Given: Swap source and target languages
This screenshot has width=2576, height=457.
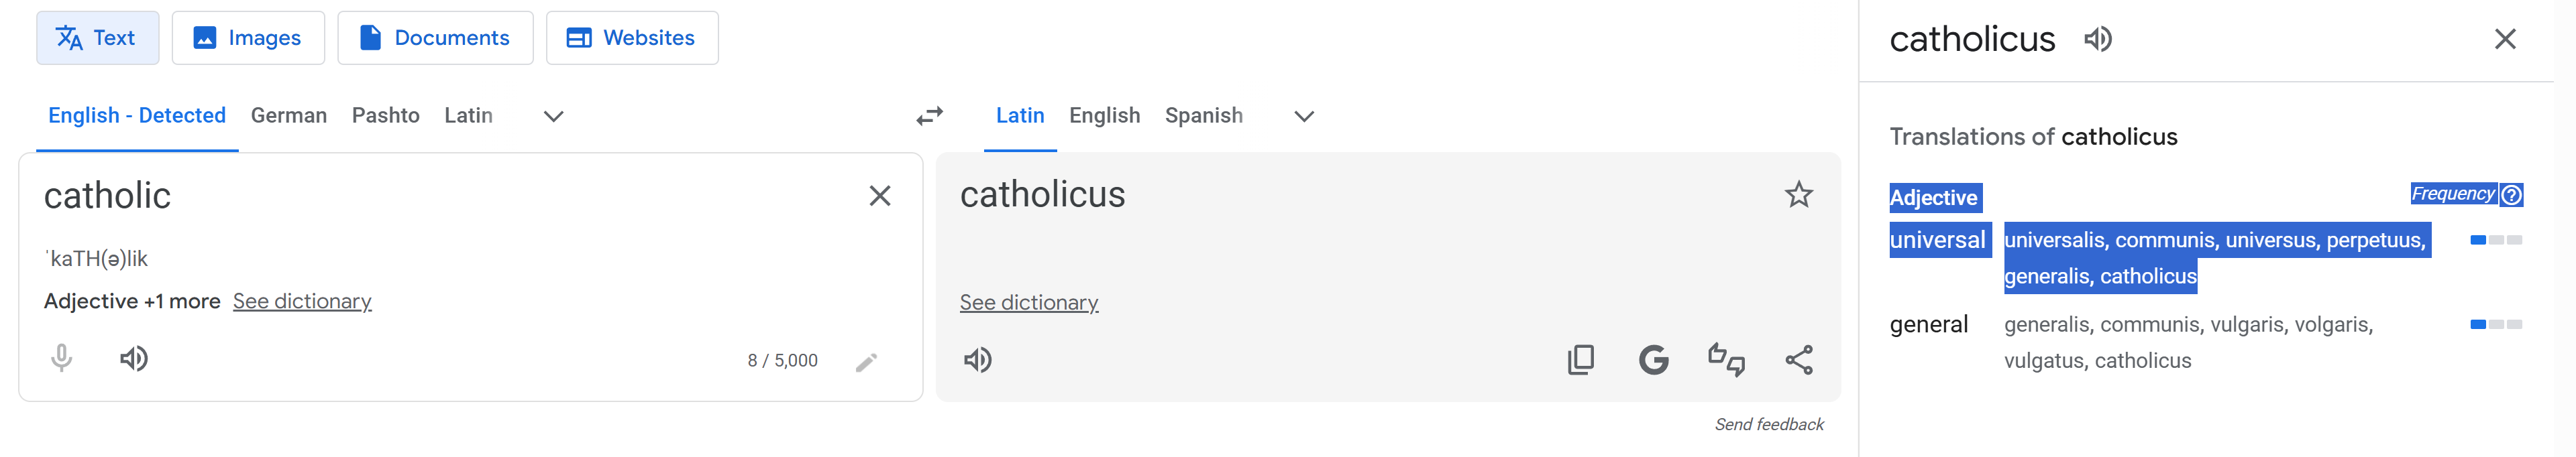Looking at the screenshot, I should pyautogui.click(x=929, y=116).
